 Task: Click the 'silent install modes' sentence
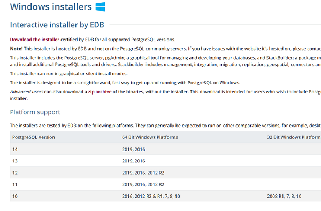(69, 74)
